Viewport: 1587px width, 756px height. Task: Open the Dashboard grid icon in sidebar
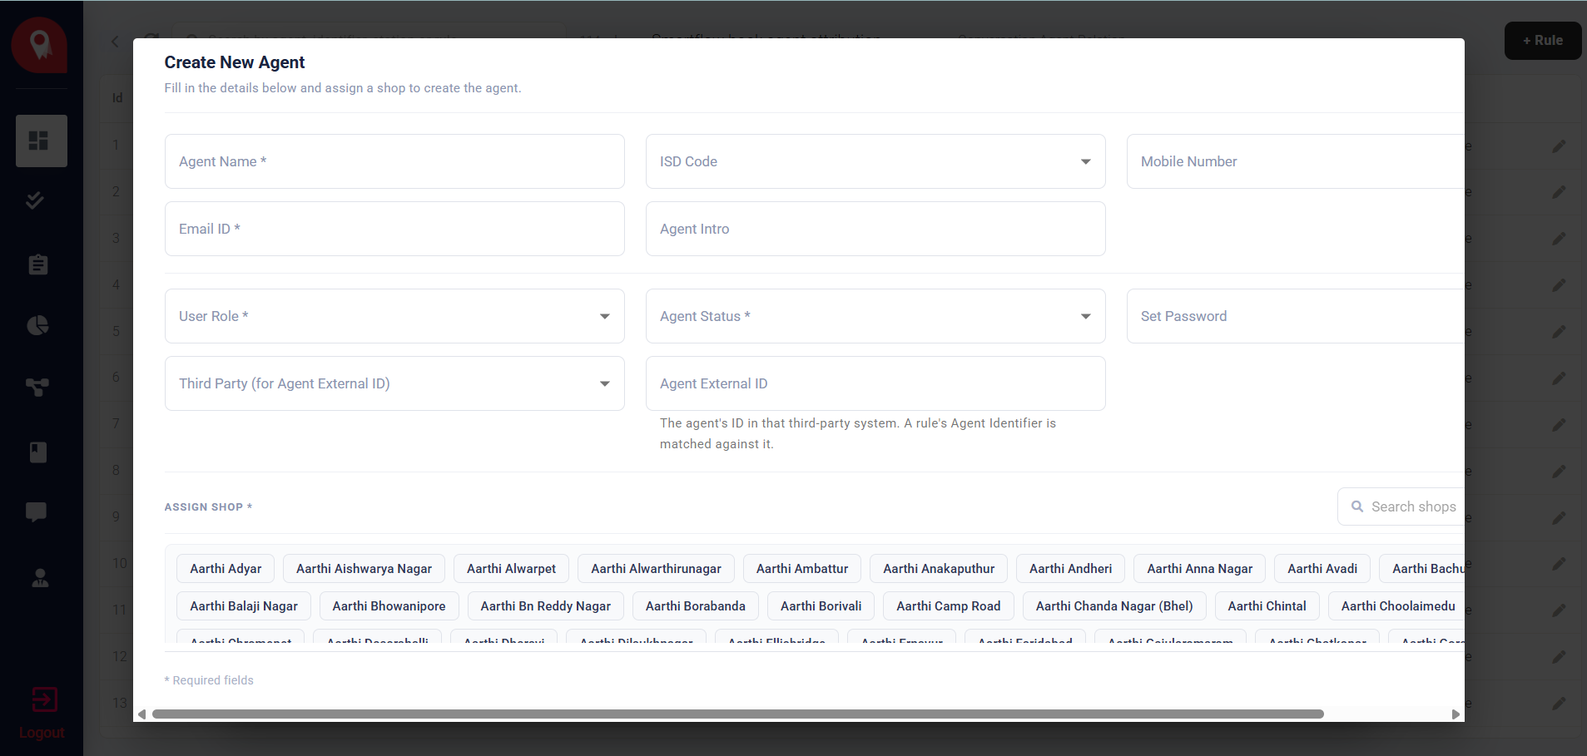pos(42,141)
